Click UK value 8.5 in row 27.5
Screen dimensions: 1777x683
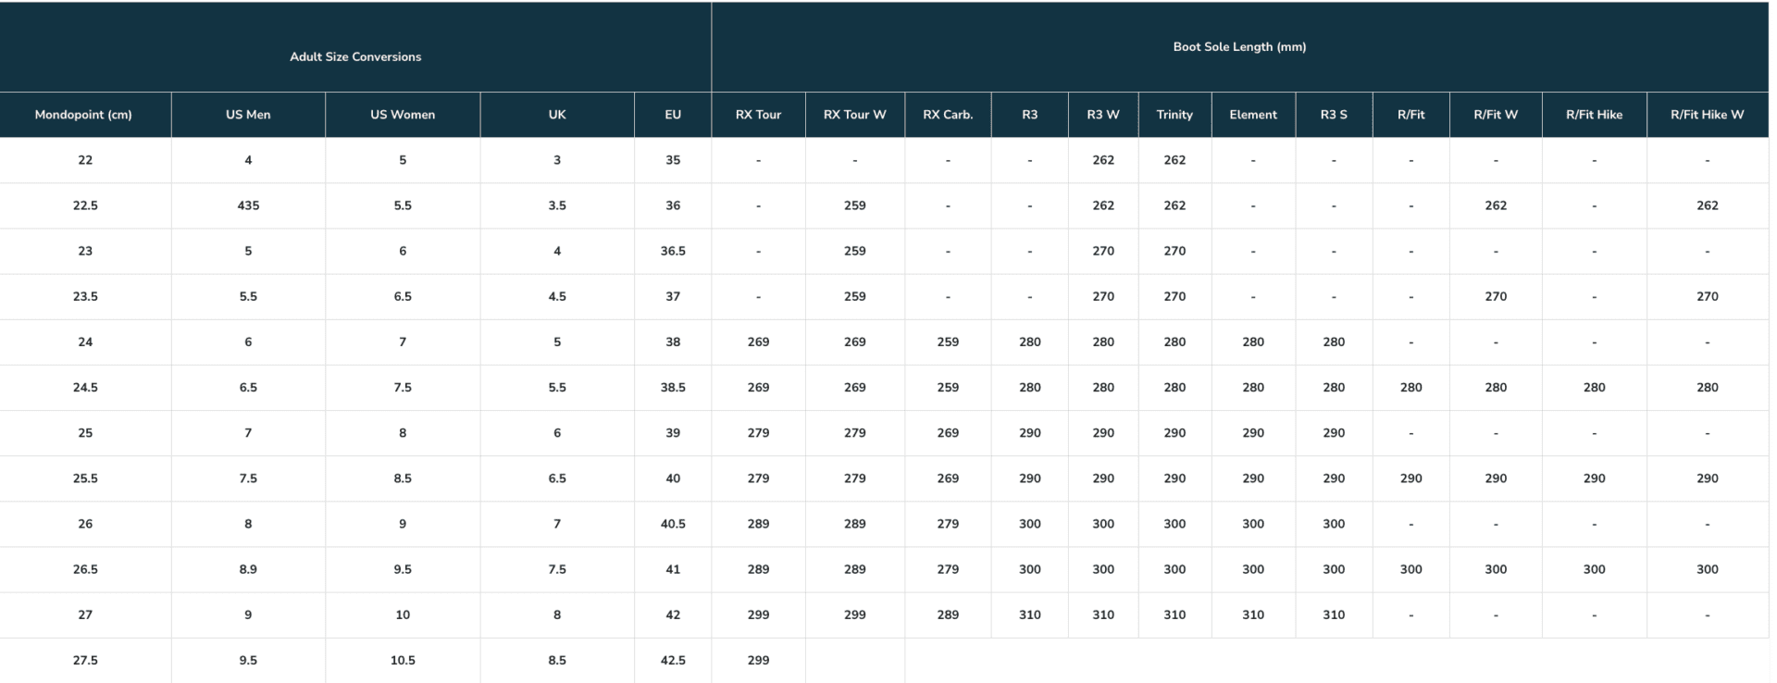click(557, 660)
